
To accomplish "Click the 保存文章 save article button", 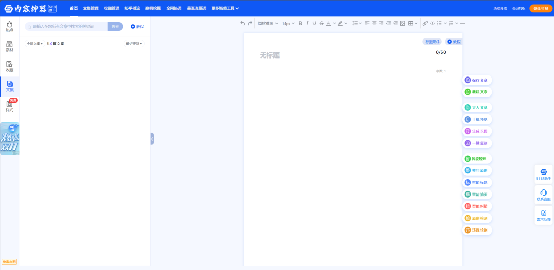I will 477,80.
